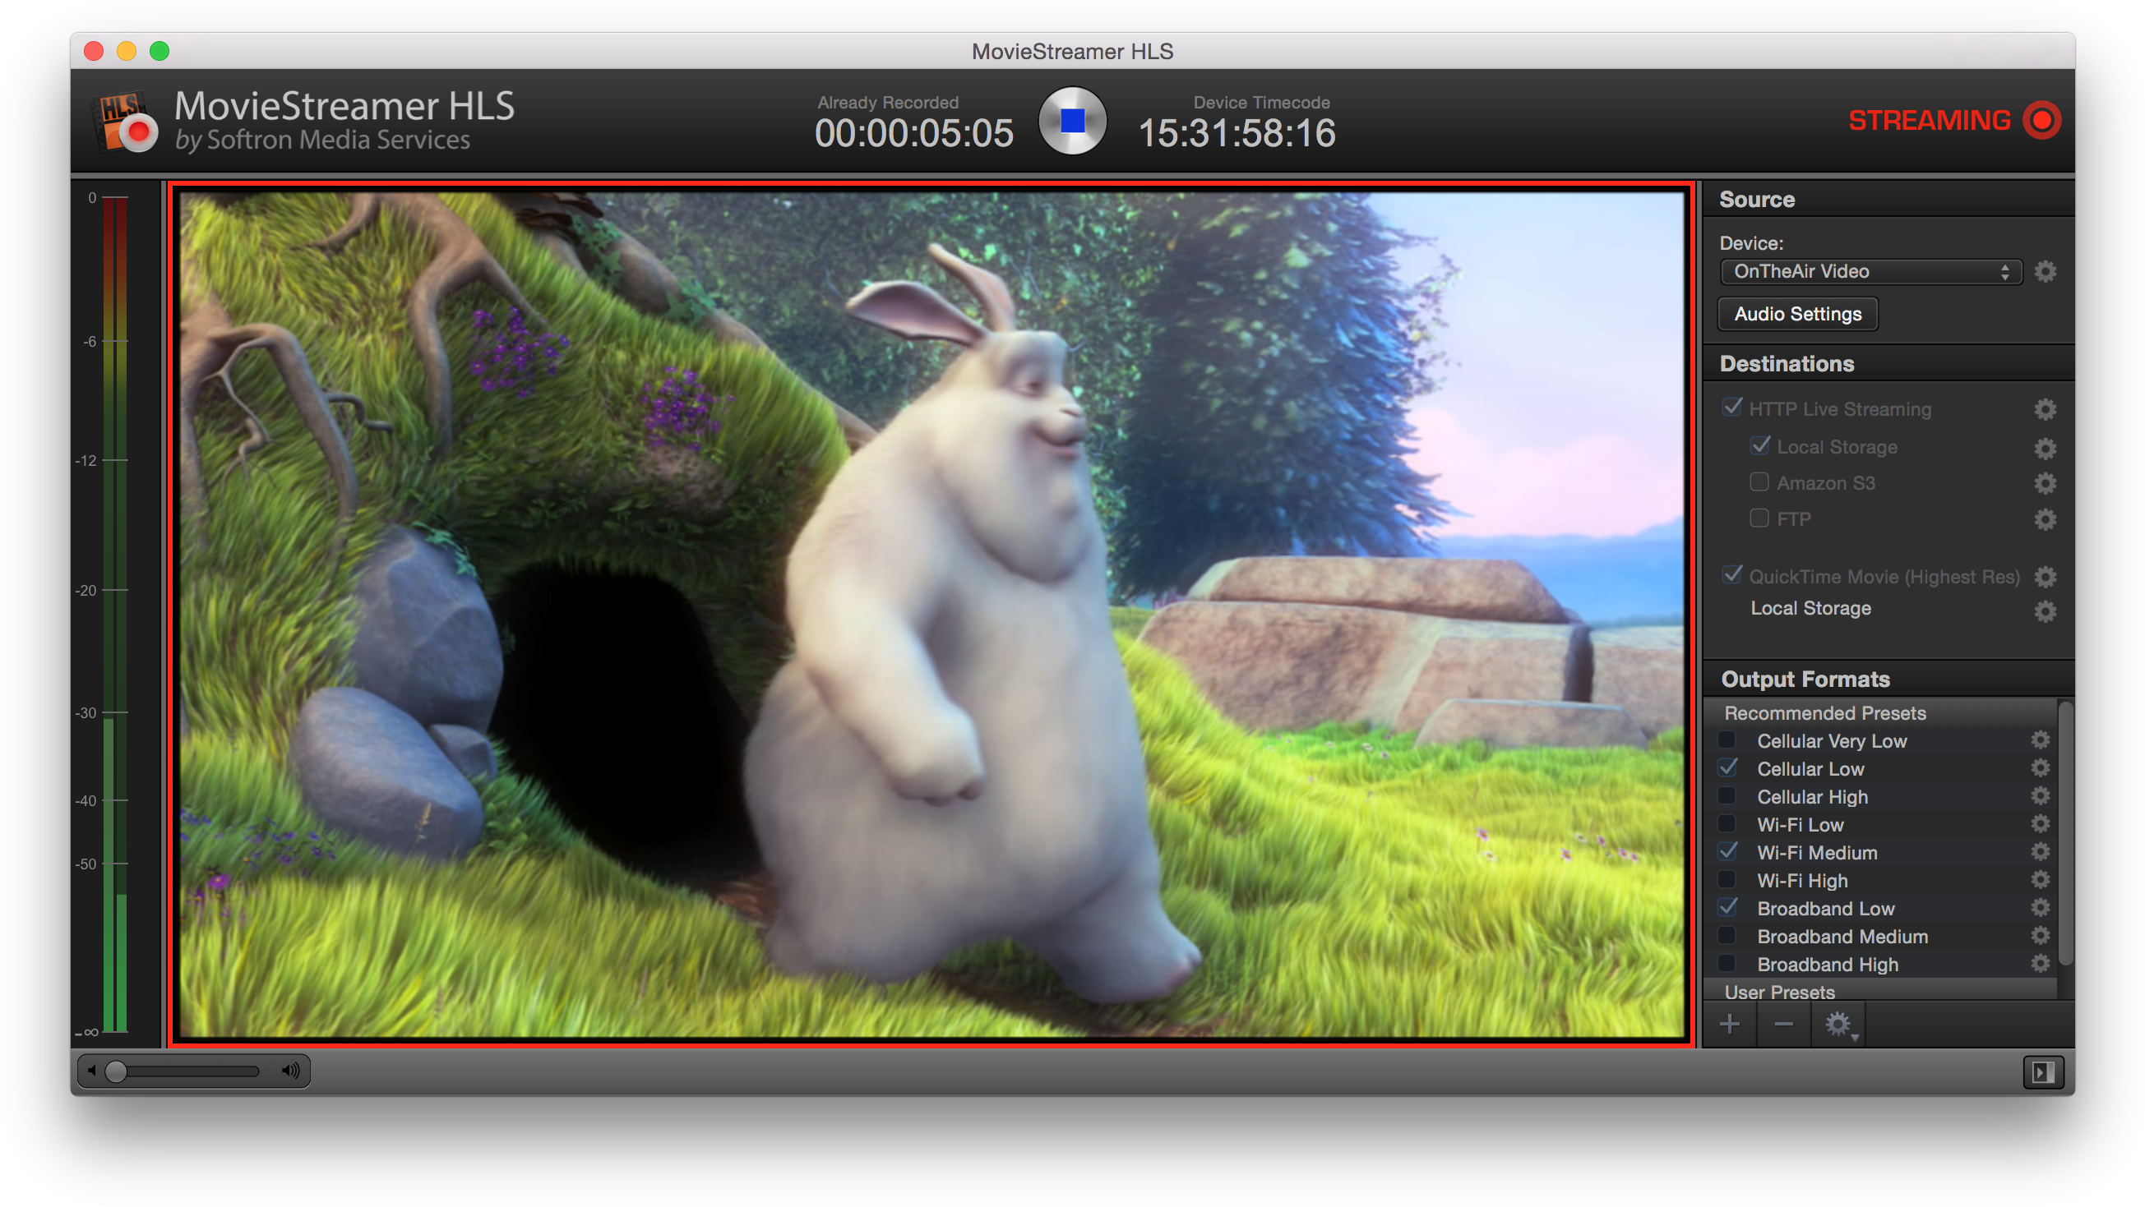Click the QuickTime Local Storage label

(1810, 609)
